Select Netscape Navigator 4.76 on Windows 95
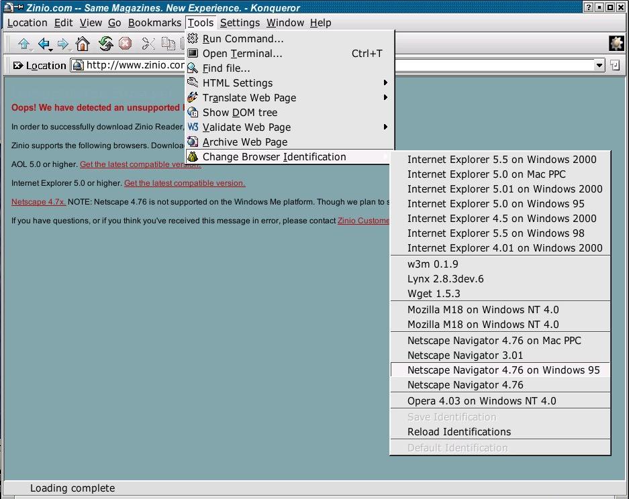The image size is (629, 499). 503,370
